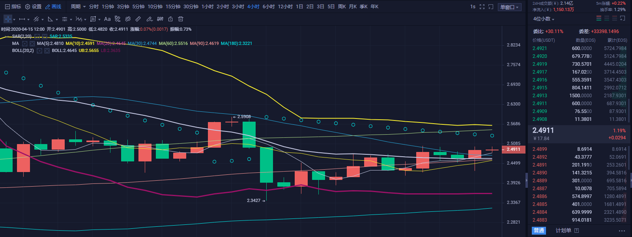Screen dimensions: 632x237
Task: Remove the MA indicator
Action: click(x=32, y=43)
